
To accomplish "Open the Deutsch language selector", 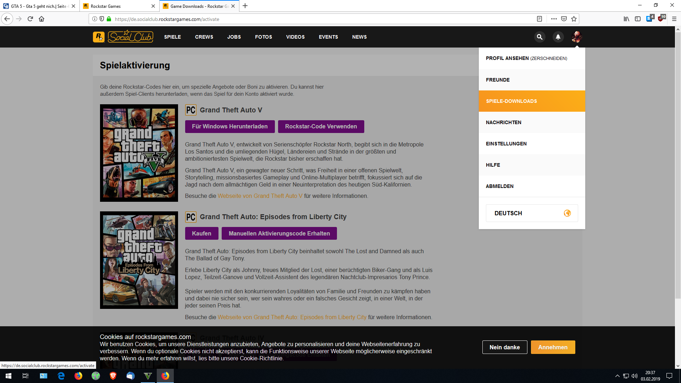I will (532, 213).
